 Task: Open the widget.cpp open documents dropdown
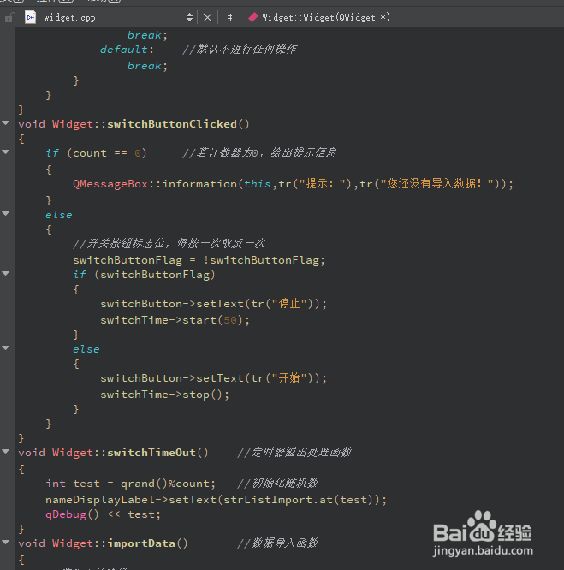coord(189,17)
